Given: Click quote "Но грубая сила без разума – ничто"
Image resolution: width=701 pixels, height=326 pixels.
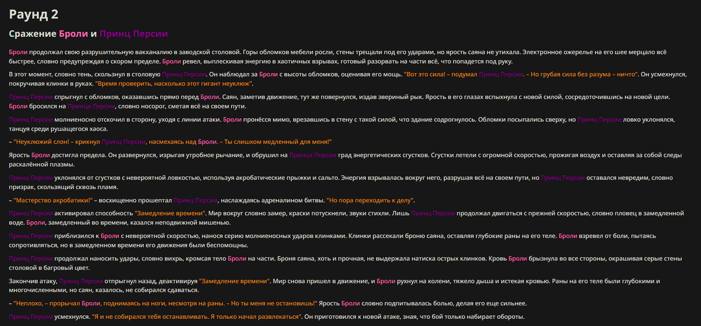Looking at the screenshot, I should click(x=585, y=74).
